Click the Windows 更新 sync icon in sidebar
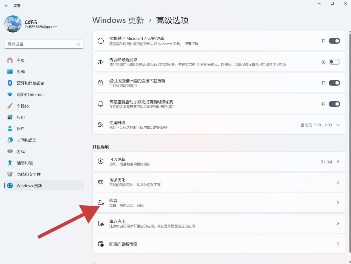 pyautogui.click(x=10, y=186)
